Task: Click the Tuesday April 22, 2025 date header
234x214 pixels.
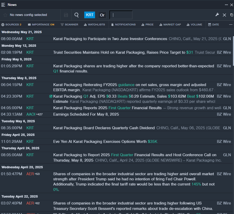Action: [20, 196]
